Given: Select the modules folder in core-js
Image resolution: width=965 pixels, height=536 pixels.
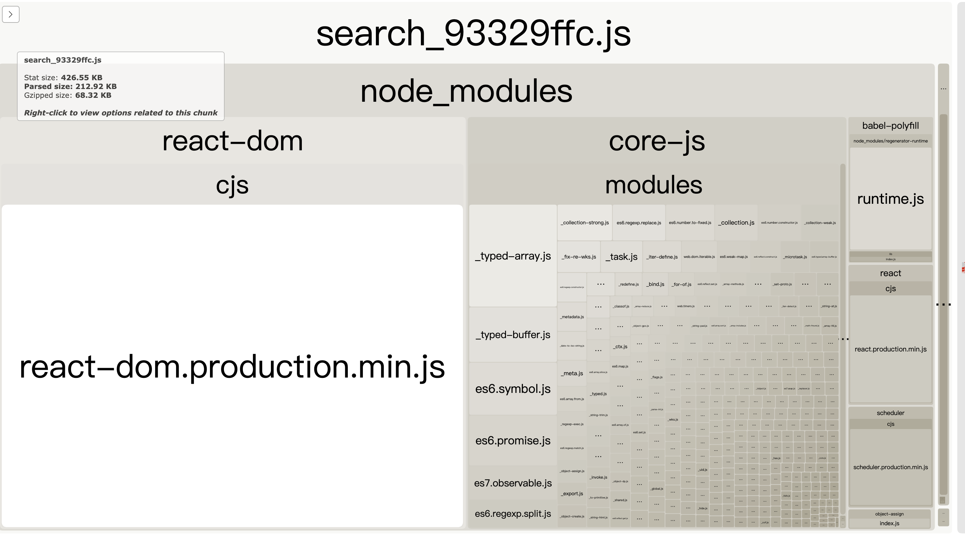Looking at the screenshot, I should coord(654,185).
